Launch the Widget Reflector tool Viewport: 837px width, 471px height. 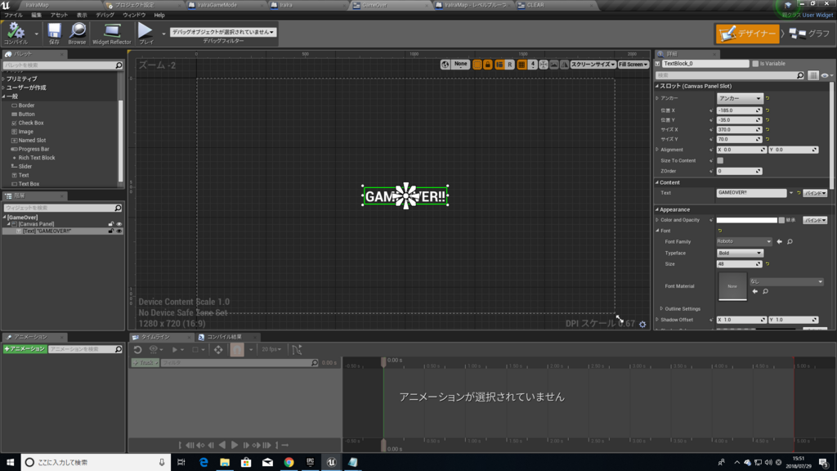[111, 33]
